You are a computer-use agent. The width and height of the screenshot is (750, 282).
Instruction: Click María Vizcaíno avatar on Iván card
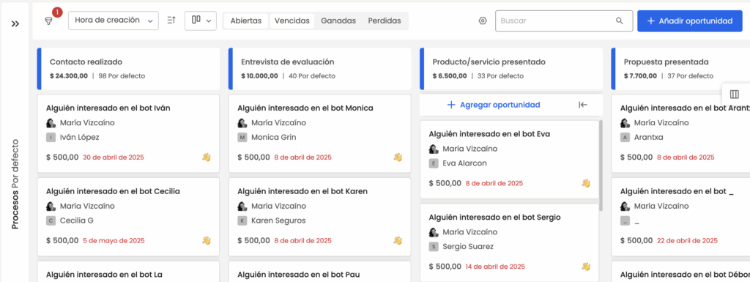click(51, 123)
